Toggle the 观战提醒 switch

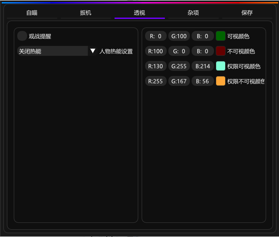click(x=22, y=36)
